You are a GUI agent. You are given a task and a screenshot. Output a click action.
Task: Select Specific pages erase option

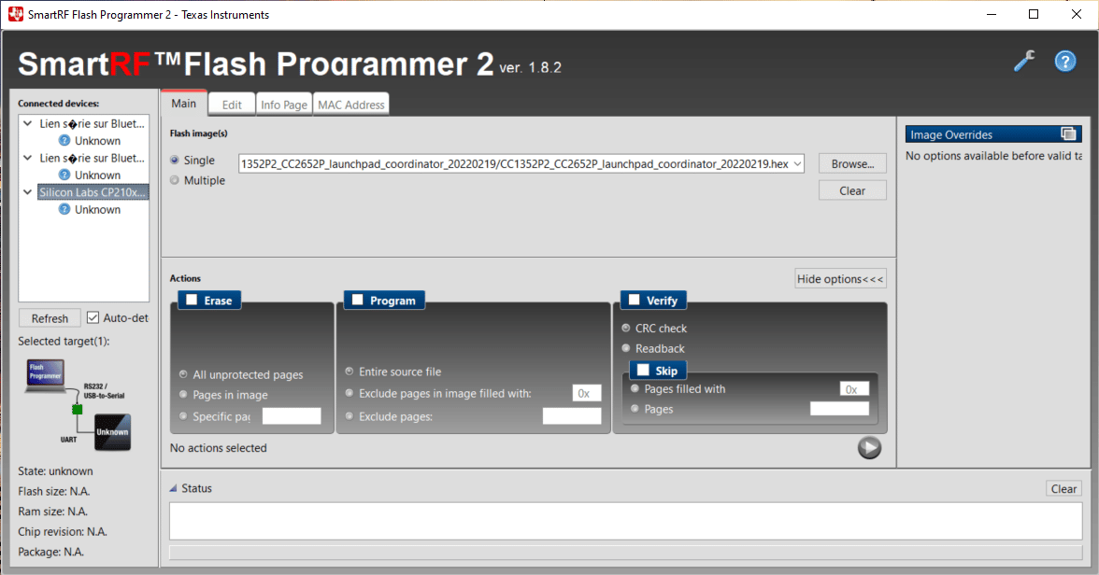pos(183,416)
